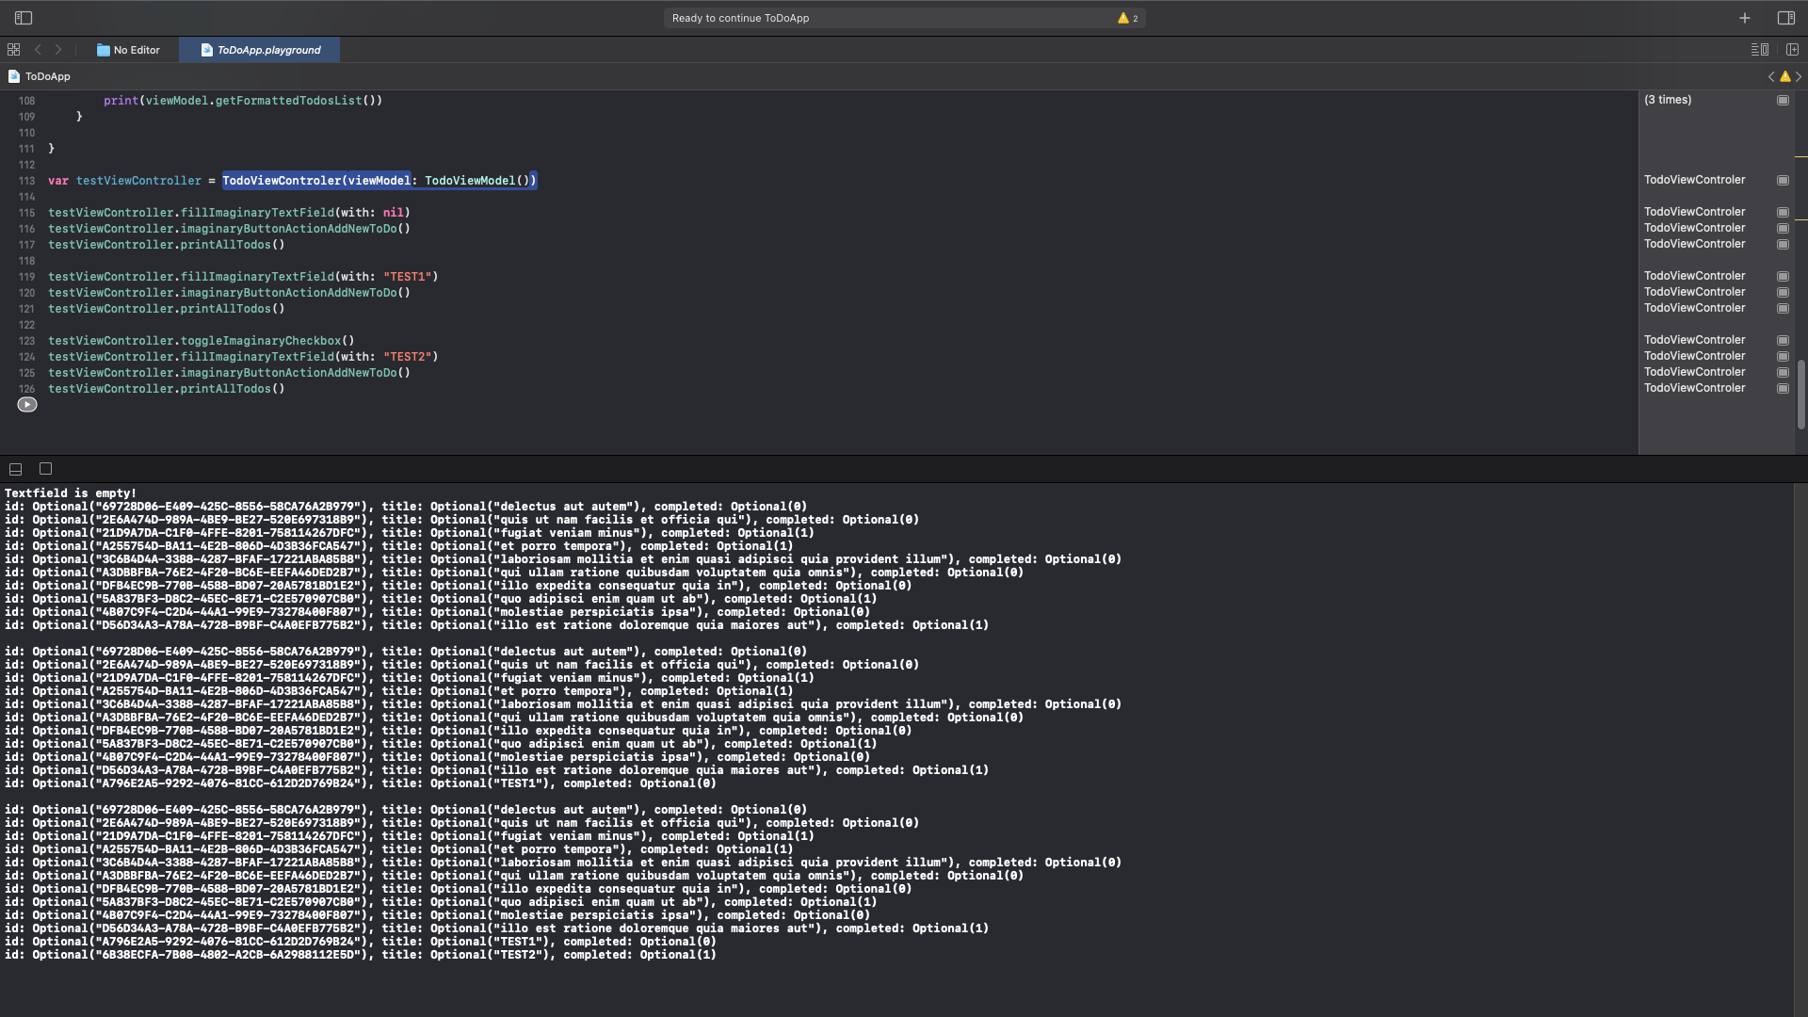
Task: Toggle inline result for '(3 times)' row
Action: coord(1783,100)
